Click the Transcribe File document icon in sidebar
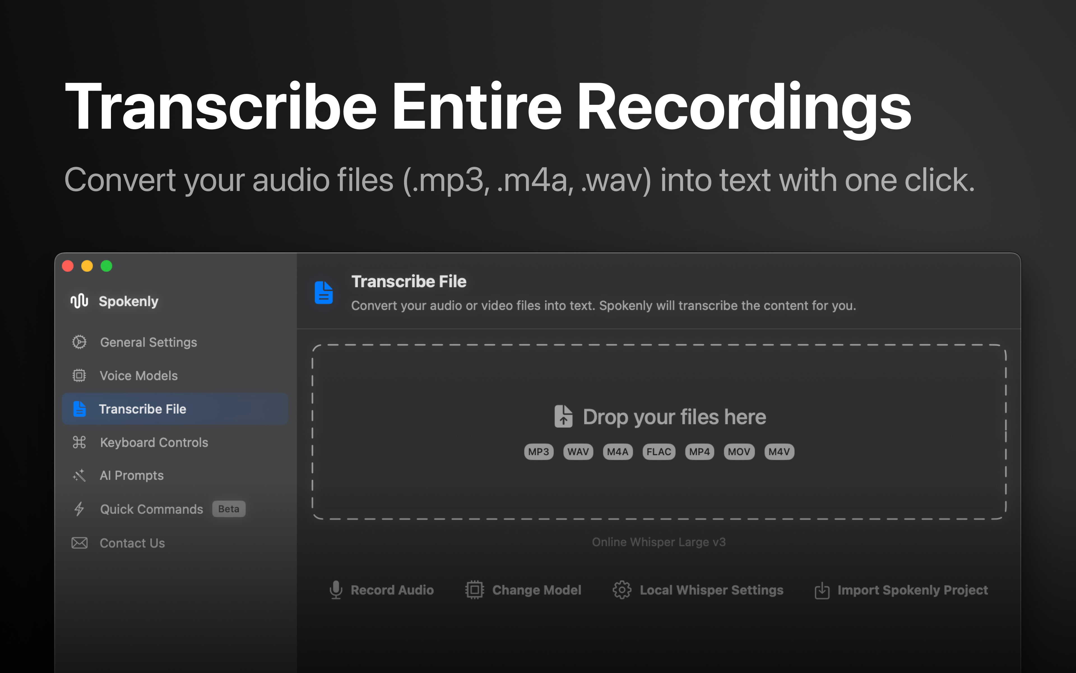The width and height of the screenshot is (1076, 673). 79,409
